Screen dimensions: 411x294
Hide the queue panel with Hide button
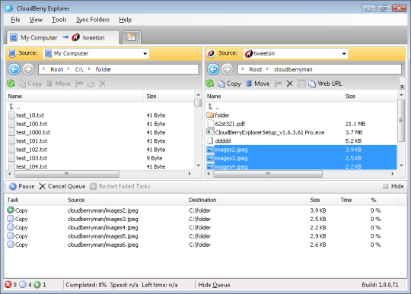[x=393, y=186]
